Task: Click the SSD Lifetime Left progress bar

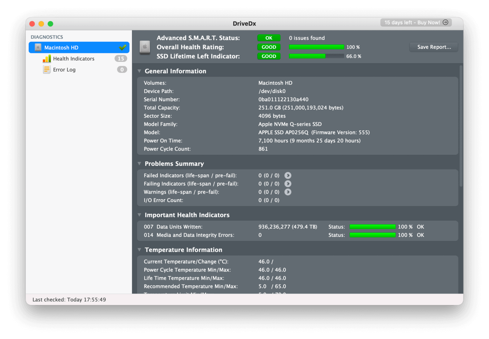Action: click(316, 56)
